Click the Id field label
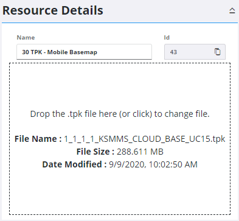 [x=167, y=38]
